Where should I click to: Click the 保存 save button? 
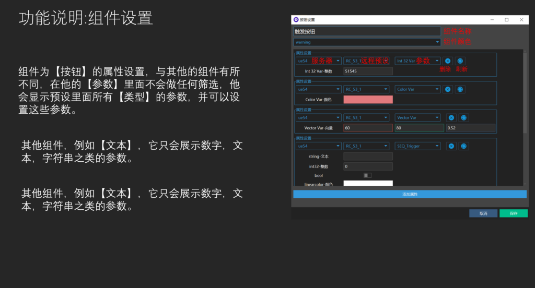(514, 213)
